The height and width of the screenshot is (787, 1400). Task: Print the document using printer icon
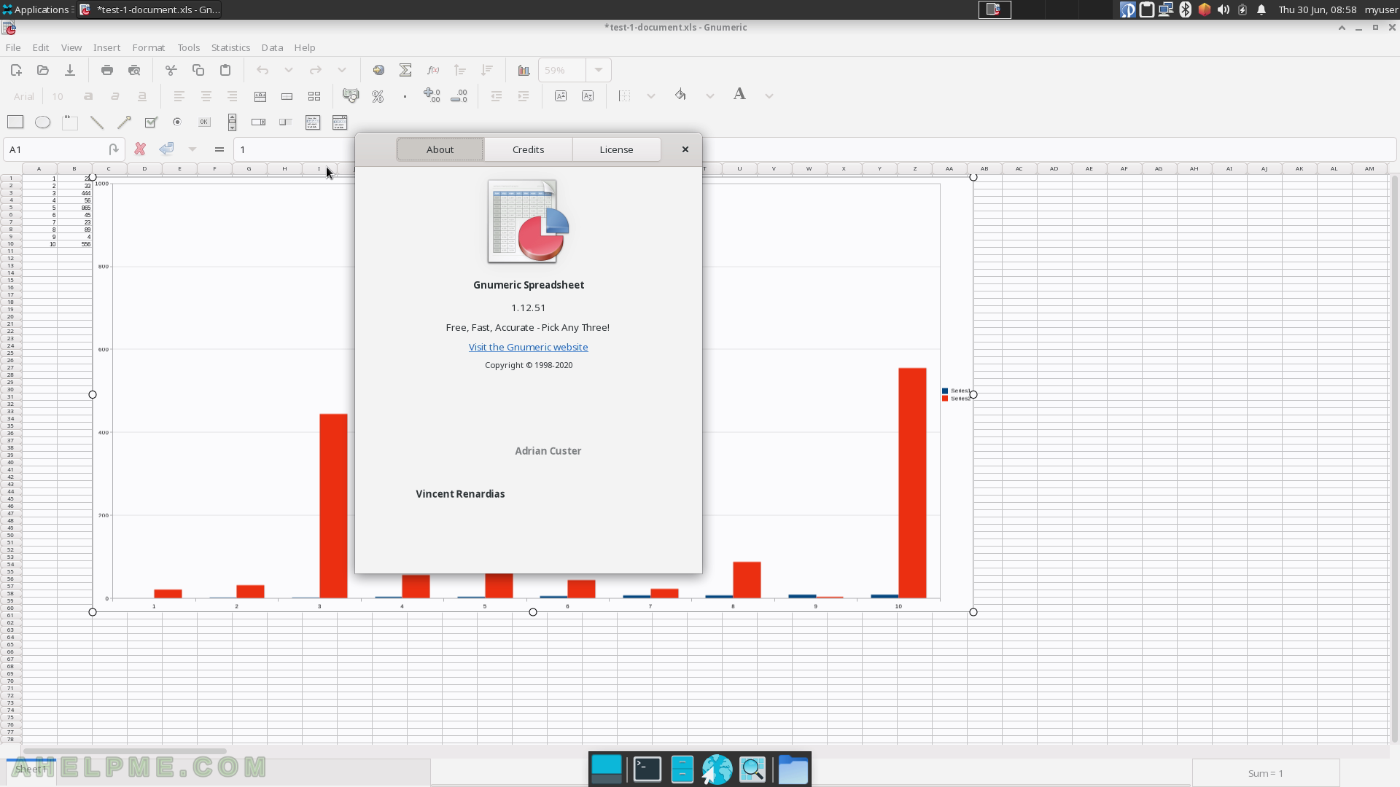(107, 70)
